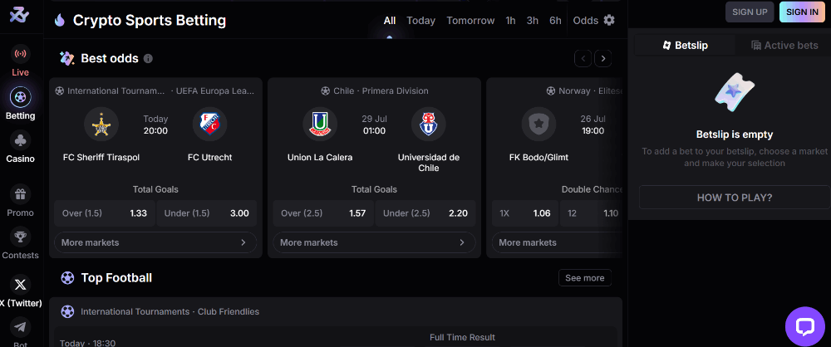Select Over (1.5) odds 1.33
The width and height of the screenshot is (831, 347).
105,213
